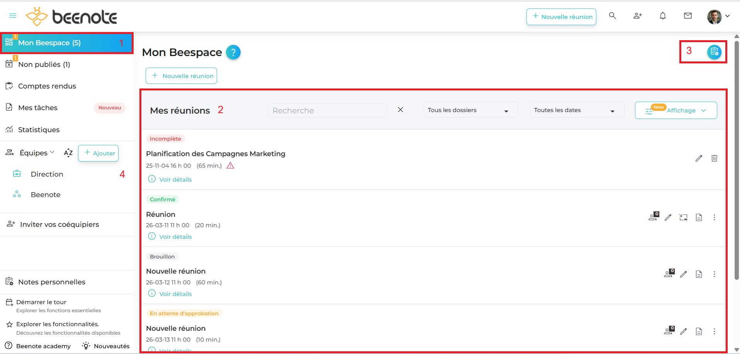Screen dimensions: 740x354
Task: Click the Ajouter team button
Action: [x=98, y=153]
